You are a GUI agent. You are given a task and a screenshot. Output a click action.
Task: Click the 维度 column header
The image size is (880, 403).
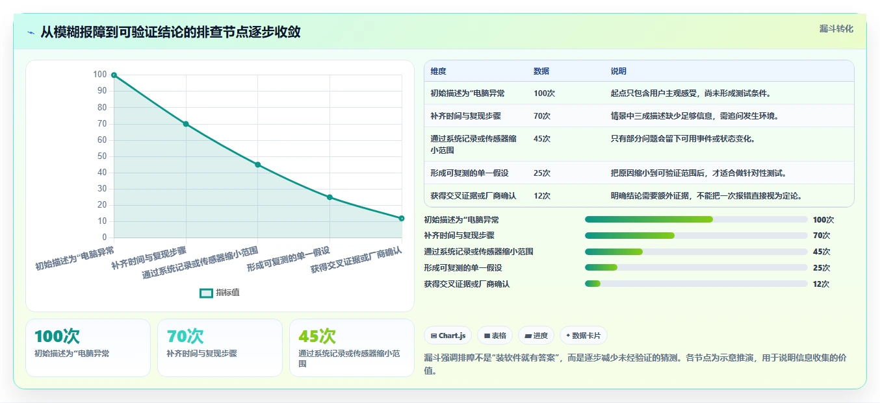pos(438,71)
